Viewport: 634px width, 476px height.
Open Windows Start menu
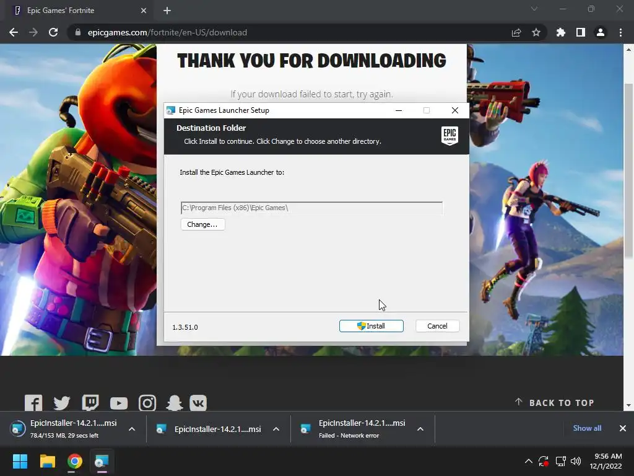[x=20, y=461]
